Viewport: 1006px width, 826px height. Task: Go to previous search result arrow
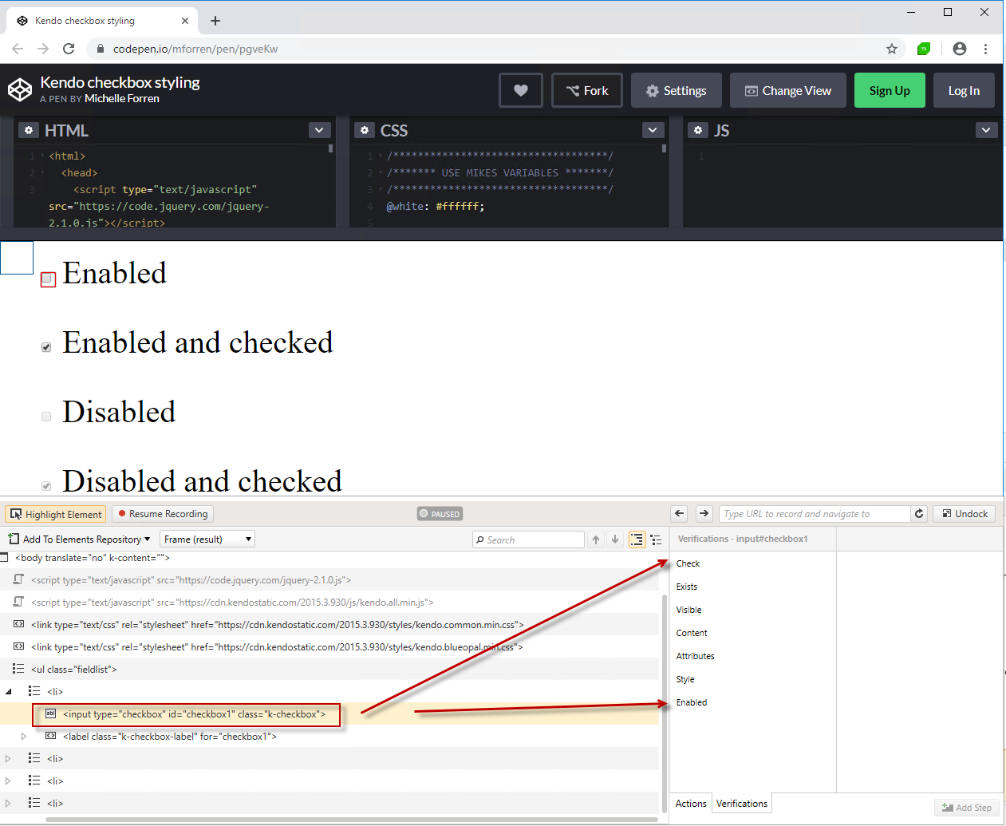pos(596,540)
